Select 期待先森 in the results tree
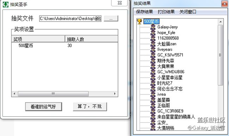229x136 pixels. pos(166,61)
